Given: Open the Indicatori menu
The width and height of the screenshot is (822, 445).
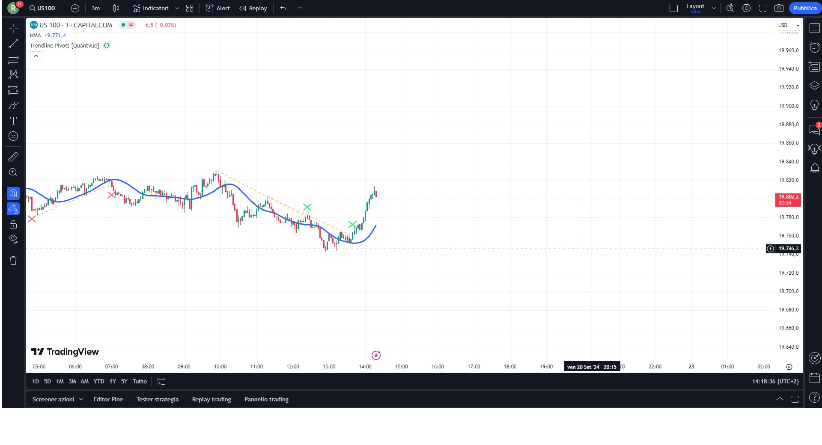Looking at the screenshot, I should [x=151, y=8].
